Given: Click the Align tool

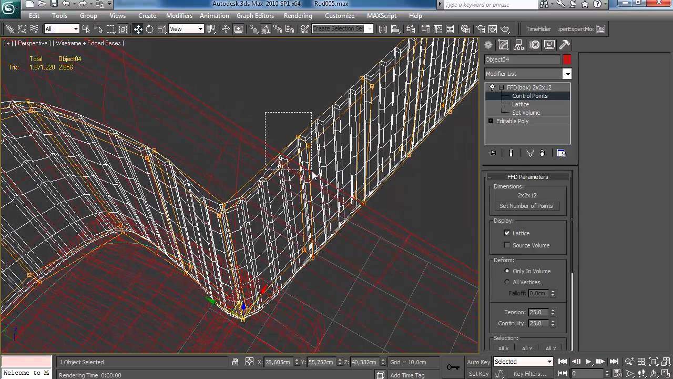Looking at the screenshot, I should (396, 29).
